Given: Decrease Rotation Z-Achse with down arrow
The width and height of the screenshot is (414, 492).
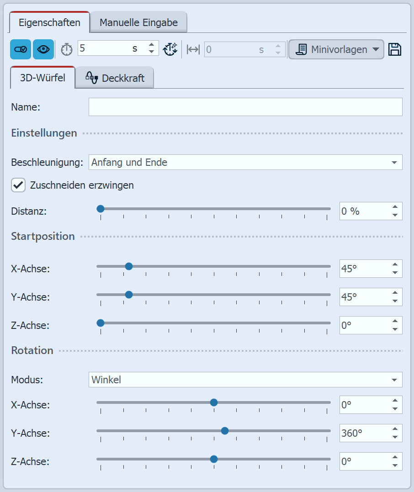Looking at the screenshot, I should click(x=395, y=466).
